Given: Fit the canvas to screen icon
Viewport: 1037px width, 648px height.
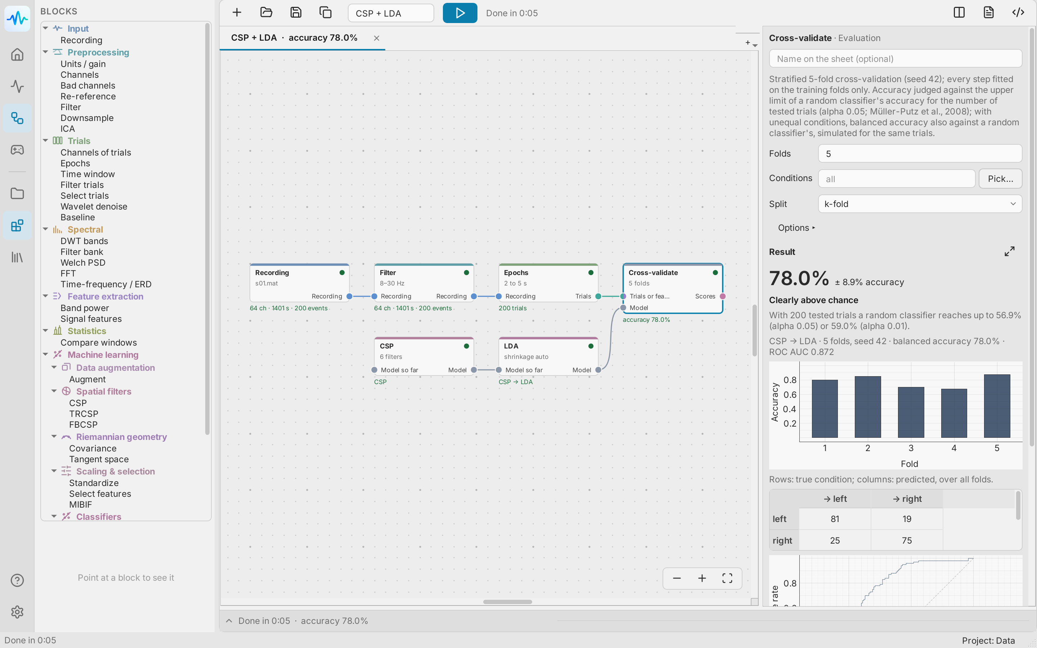Looking at the screenshot, I should [727, 578].
